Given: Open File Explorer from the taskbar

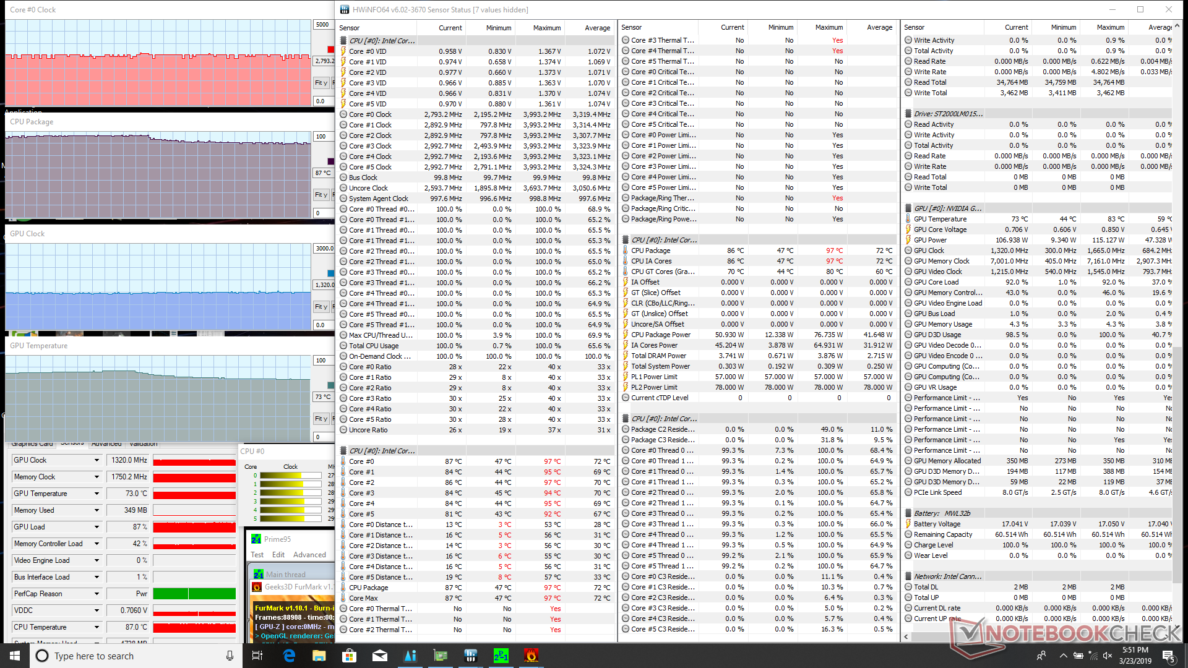Looking at the screenshot, I should (x=319, y=656).
